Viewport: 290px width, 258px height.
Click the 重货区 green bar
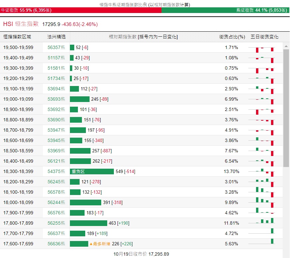pyautogui.click(x=92, y=171)
